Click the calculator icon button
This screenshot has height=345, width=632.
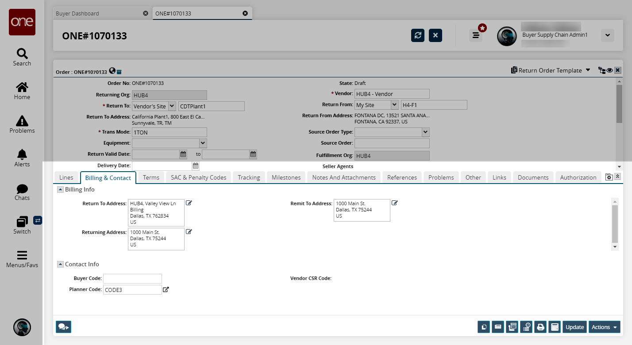pos(554,327)
